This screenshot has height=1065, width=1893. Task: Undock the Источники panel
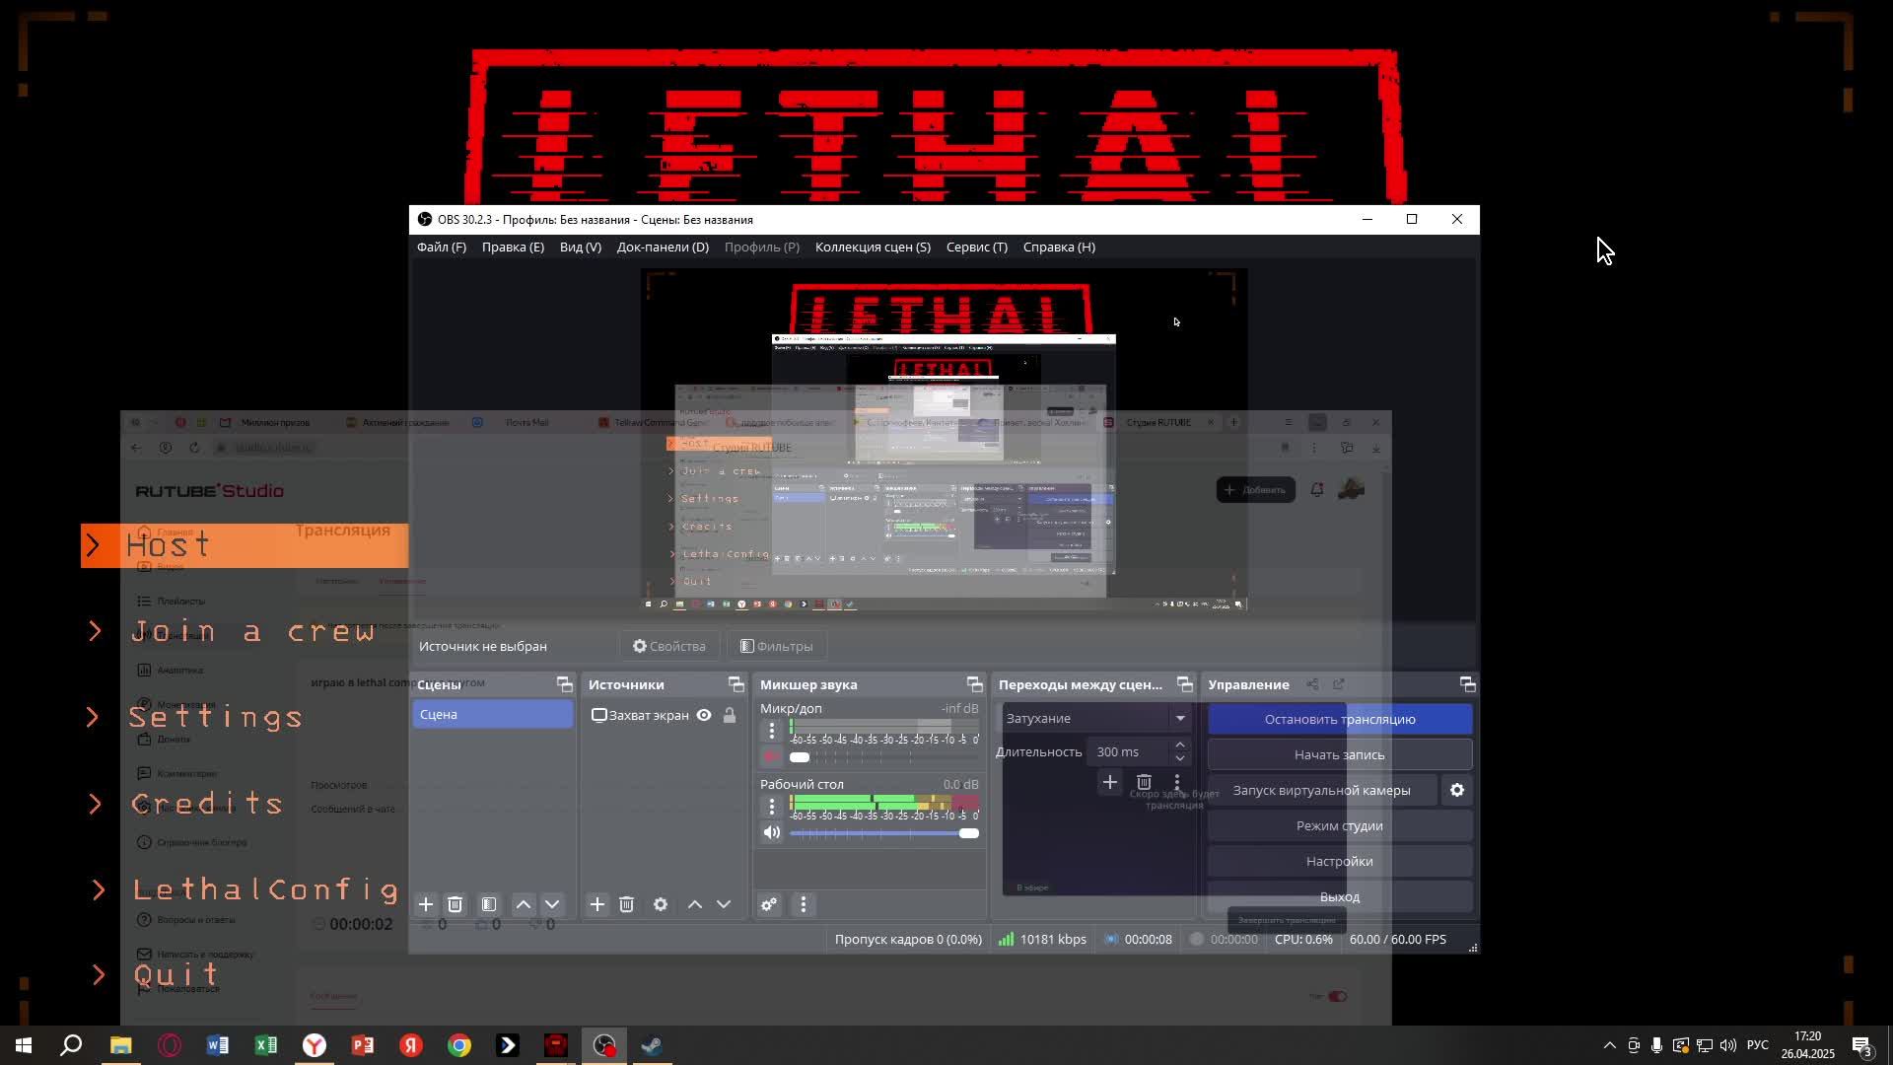click(736, 684)
